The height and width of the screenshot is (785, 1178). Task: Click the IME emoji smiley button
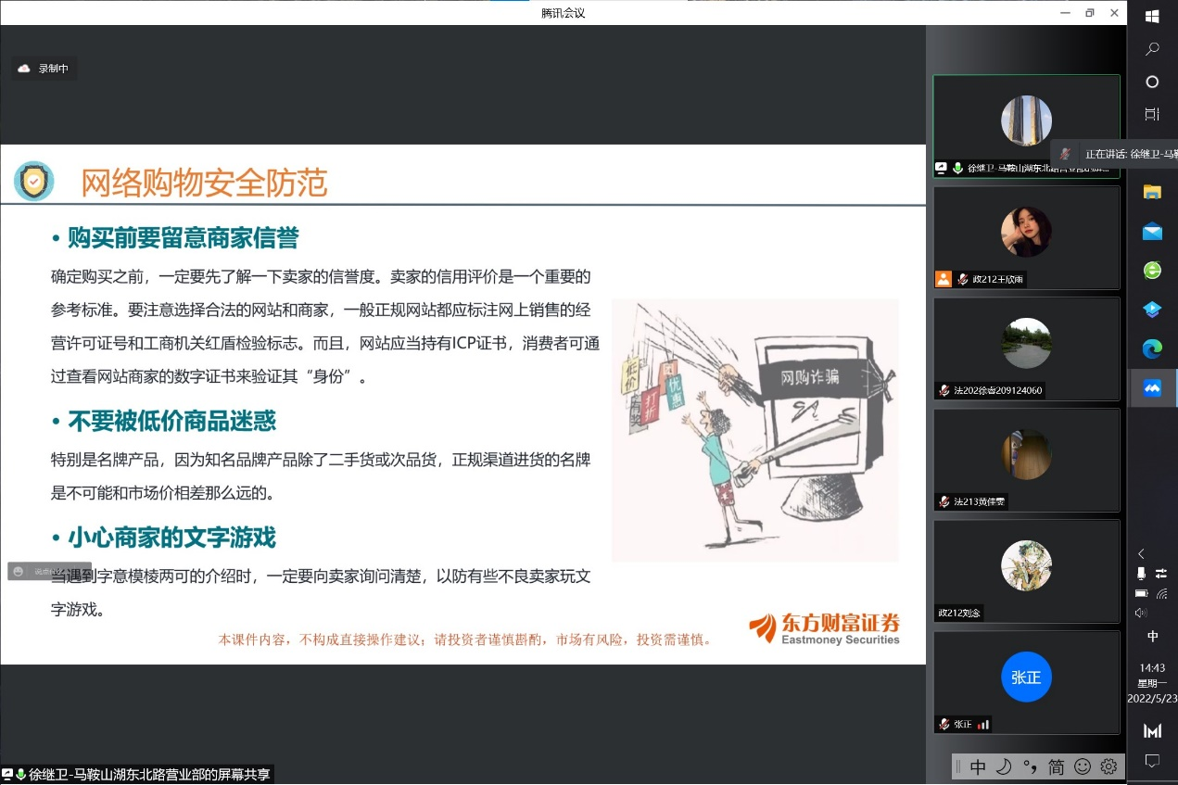[x=1083, y=766]
